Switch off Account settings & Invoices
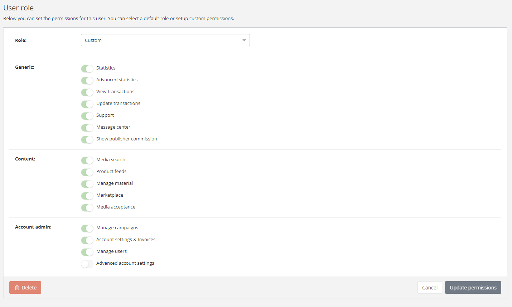 coord(87,240)
